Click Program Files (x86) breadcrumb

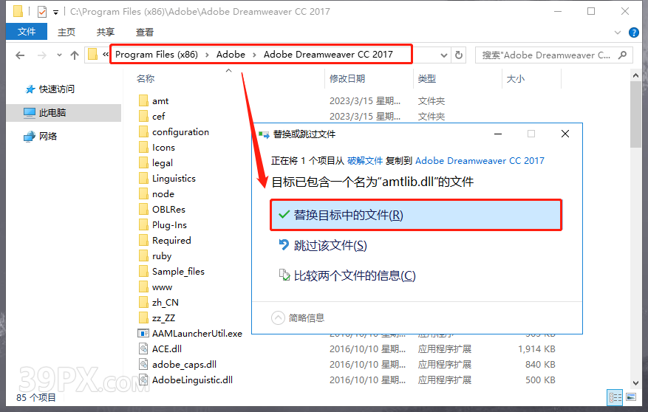point(156,55)
